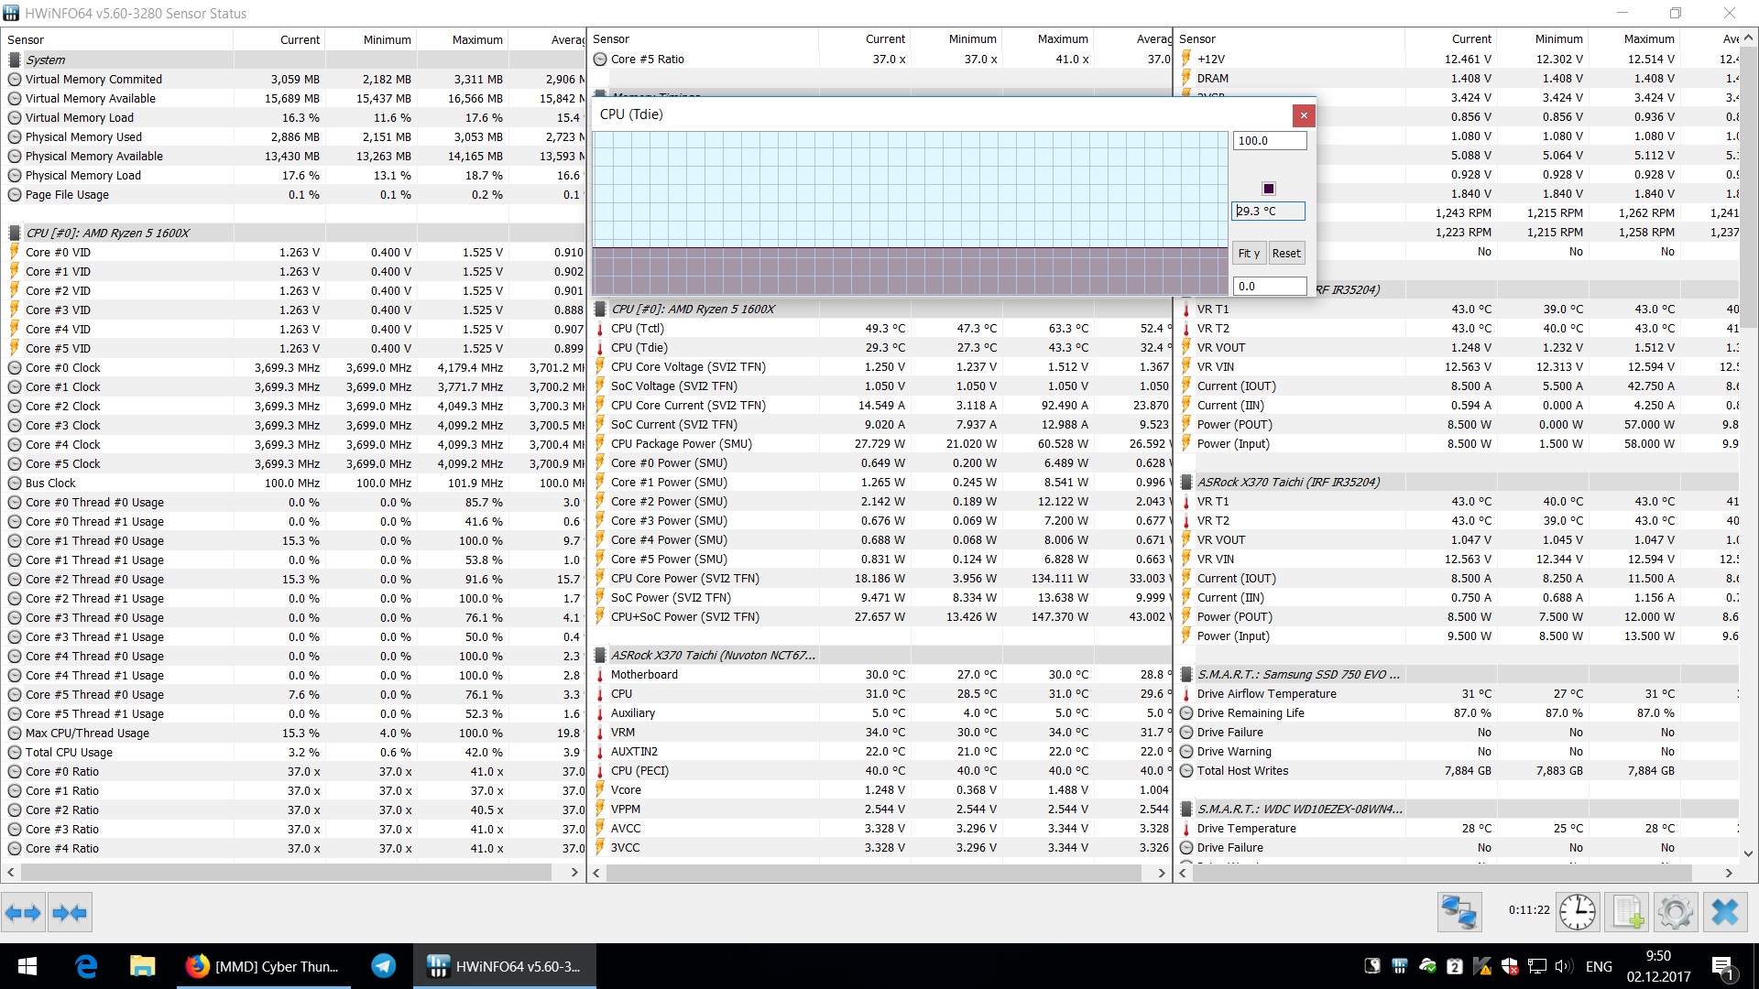Image resolution: width=1759 pixels, height=989 pixels.
Task: Start logging with the sheet plus icon
Action: click(1627, 912)
